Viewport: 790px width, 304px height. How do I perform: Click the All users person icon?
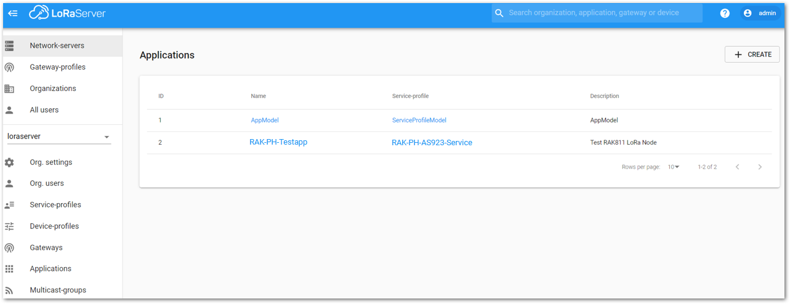tap(9, 110)
